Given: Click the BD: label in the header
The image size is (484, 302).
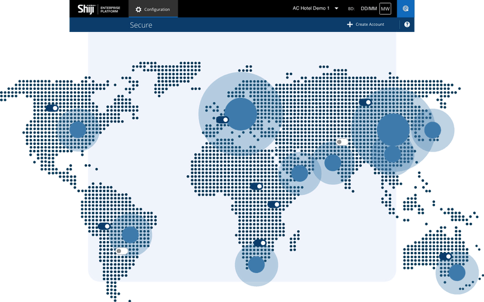Looking at the screenshot, I should click(352, 9).
